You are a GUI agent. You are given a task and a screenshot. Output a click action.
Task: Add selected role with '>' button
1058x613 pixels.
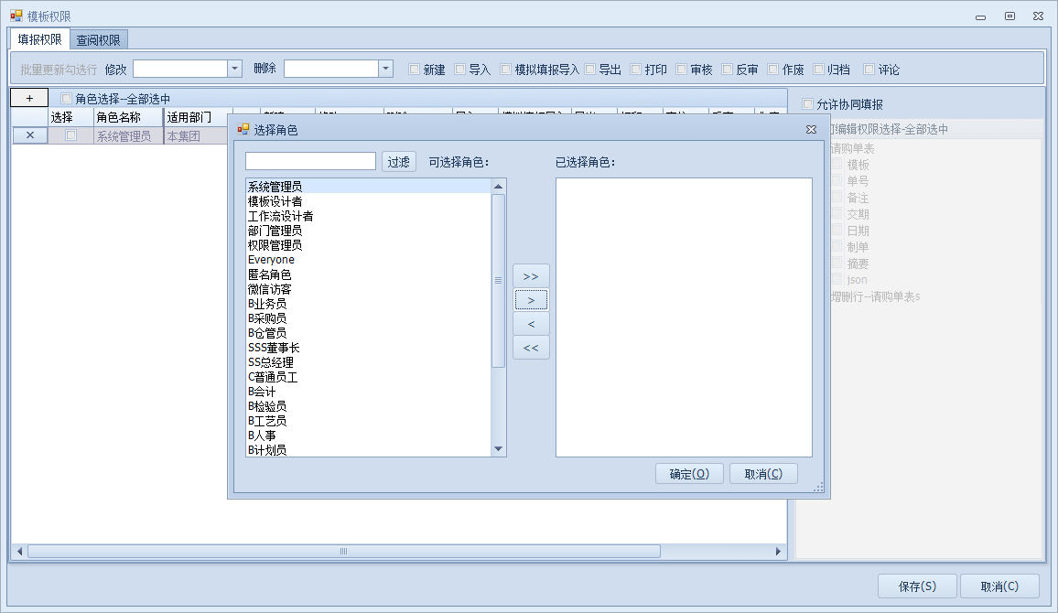[531, 300]
